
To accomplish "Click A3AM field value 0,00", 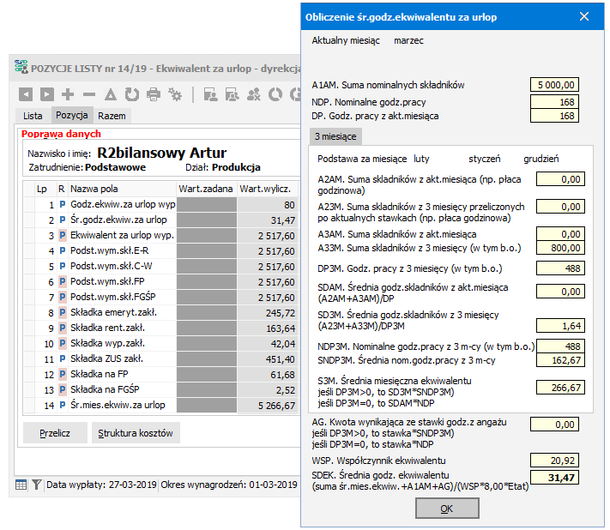I will (x=560, y=234).
